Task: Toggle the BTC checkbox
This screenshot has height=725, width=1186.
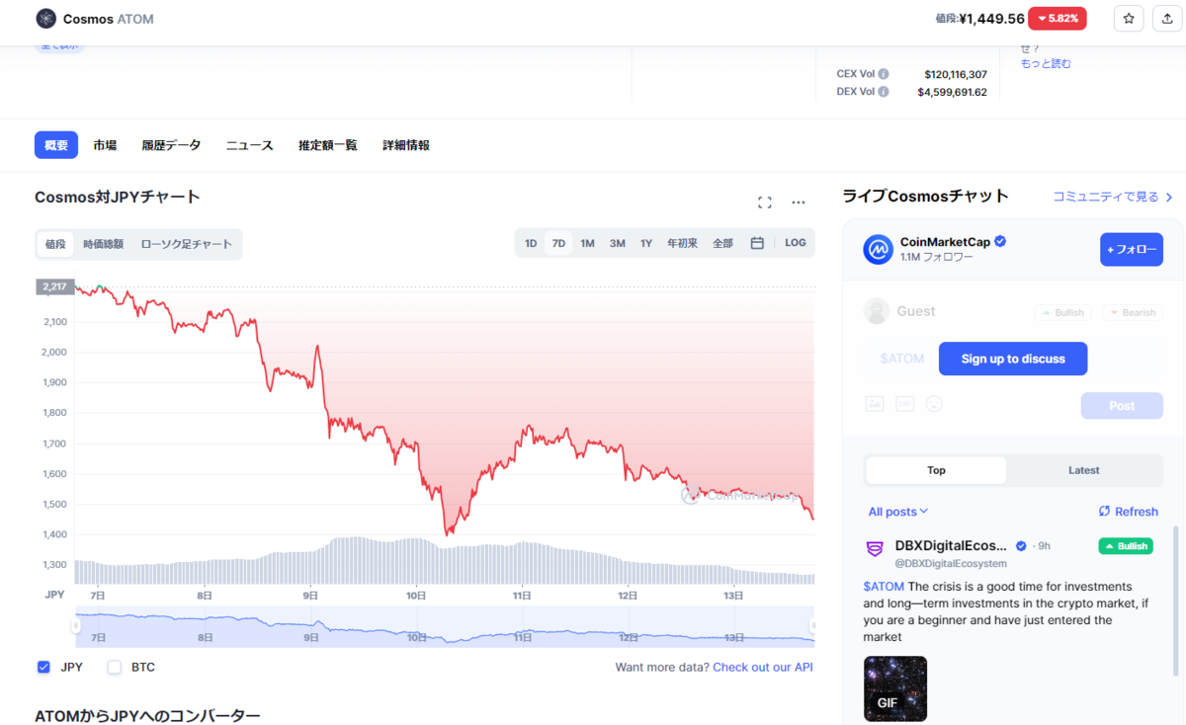Action: [114, 667]
